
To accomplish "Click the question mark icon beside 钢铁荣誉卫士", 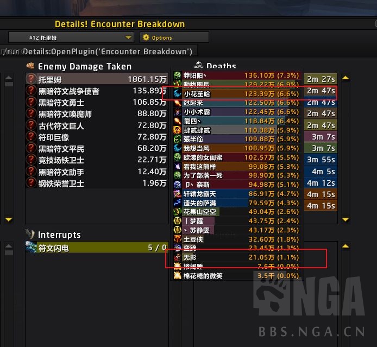I will [31, 183].
